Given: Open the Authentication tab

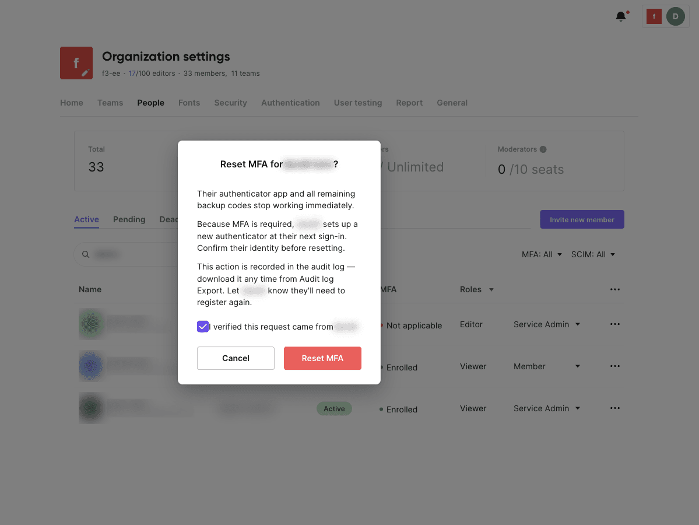Looking at the screenshot, I should pos(290,103).
